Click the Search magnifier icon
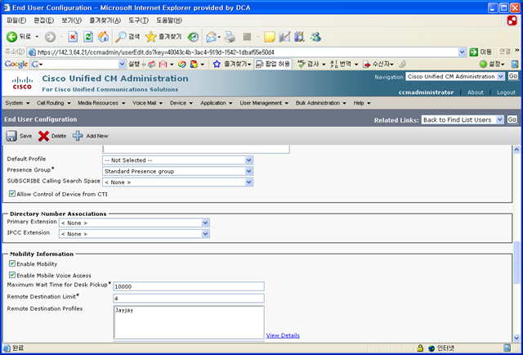 point(120,37)
